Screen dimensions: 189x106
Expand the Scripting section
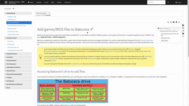point(18,77)
